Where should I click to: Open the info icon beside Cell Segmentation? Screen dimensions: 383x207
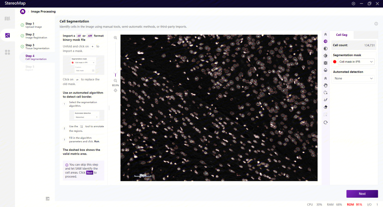click(x=376, y=24)
